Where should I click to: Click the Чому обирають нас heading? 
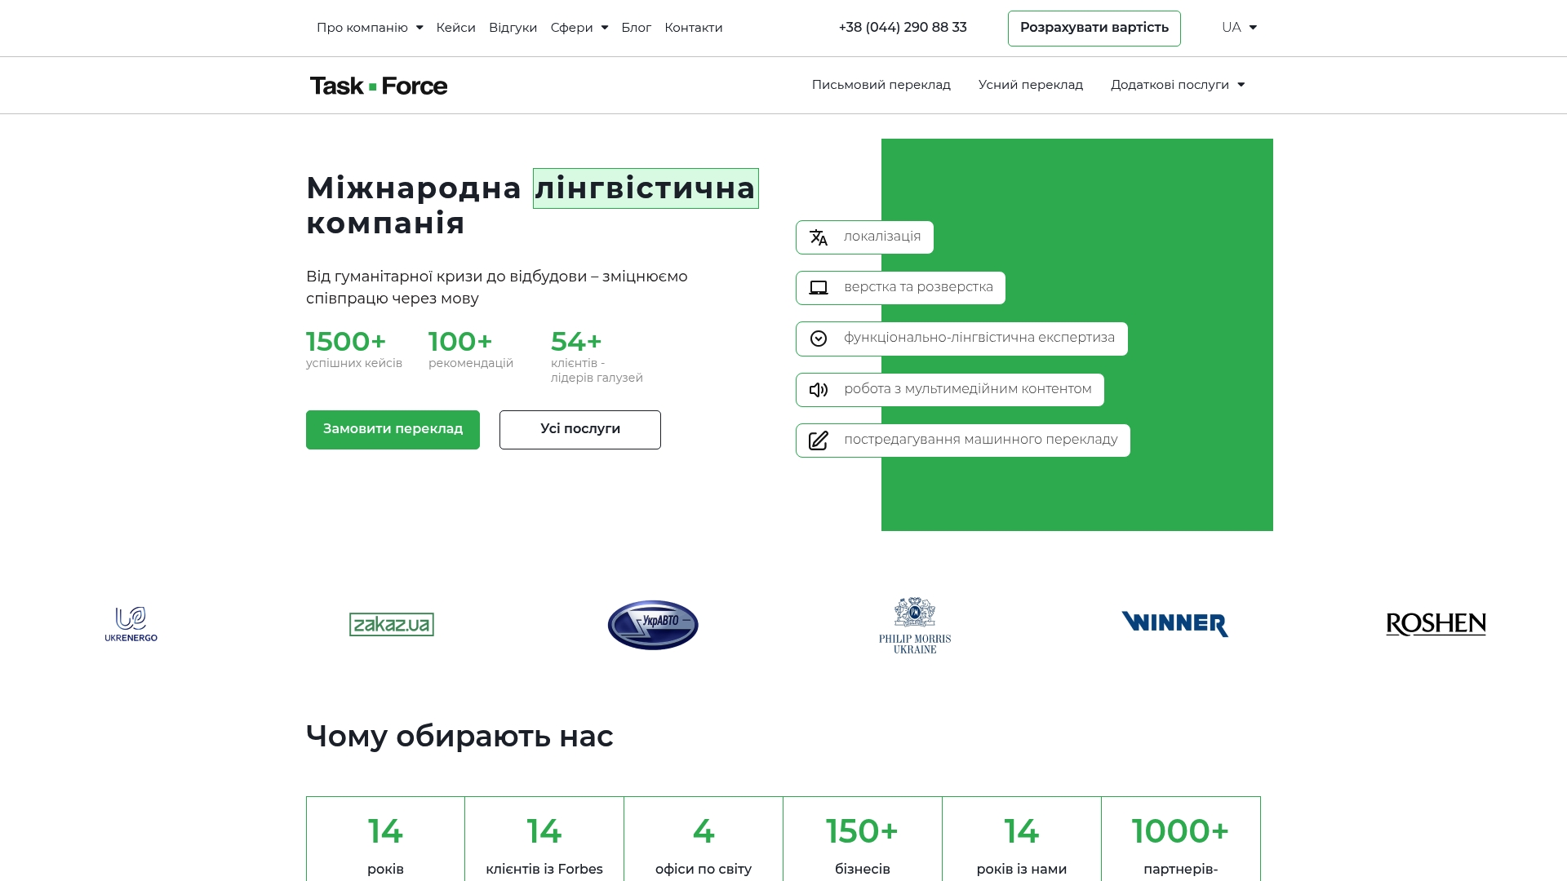tap(459, 737)
